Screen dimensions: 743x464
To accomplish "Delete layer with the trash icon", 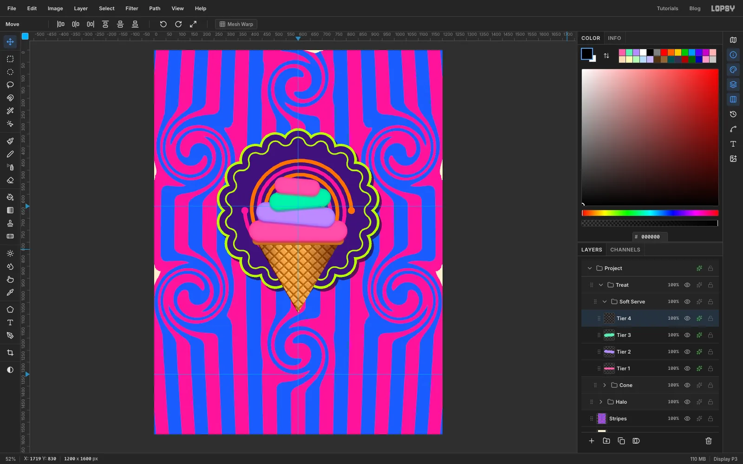I will [x=709, y=441].
